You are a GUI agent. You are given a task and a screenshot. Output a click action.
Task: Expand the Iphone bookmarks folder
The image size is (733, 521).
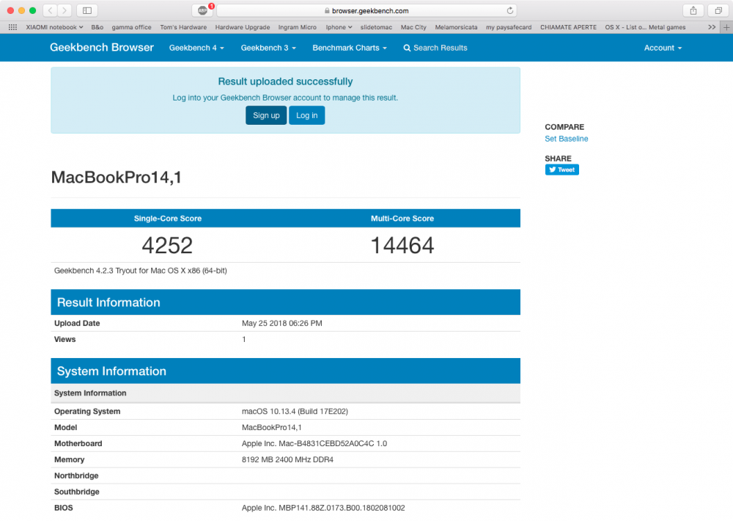[x=339, y=27]
